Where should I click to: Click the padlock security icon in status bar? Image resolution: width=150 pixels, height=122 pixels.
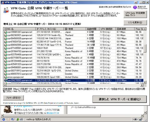pos(141,119)
